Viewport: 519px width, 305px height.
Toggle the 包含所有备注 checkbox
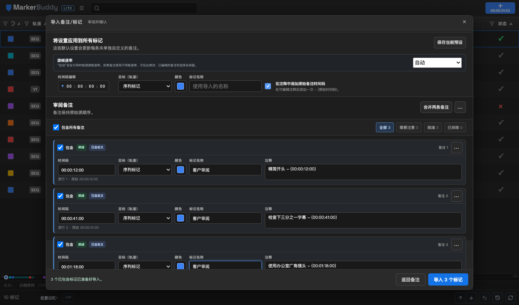[56, 127]
